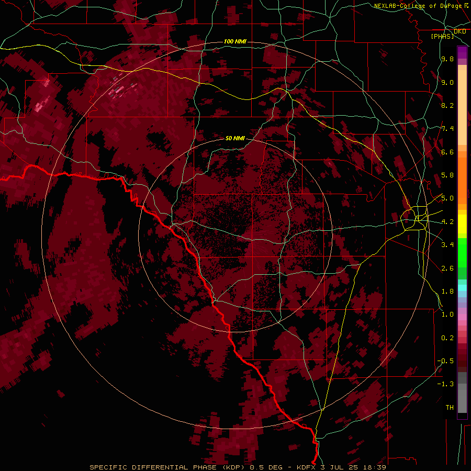Select the pink swatch near 1.0

(462, 317)
